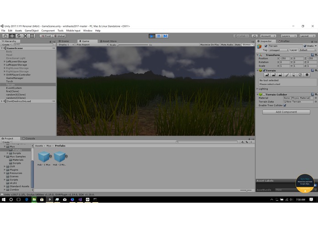Open the GameObject menu

[x=32, y=31]
